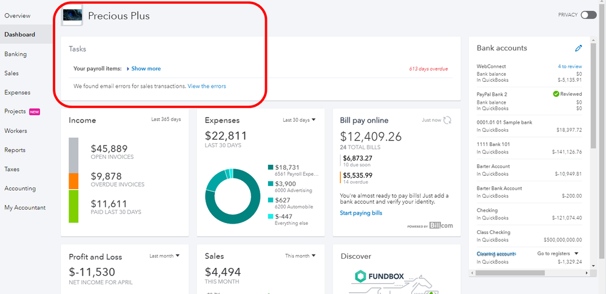Viewport: 606px width, 294px height.
Task: Click the 1111 Bank 101 account row
Action: (529, 148)
